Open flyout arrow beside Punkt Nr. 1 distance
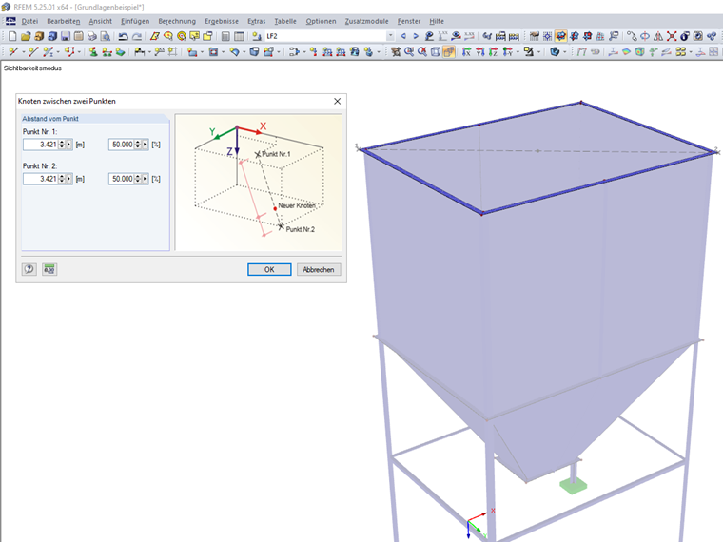This screenshot has height=542, width=723. coord(69,145)
